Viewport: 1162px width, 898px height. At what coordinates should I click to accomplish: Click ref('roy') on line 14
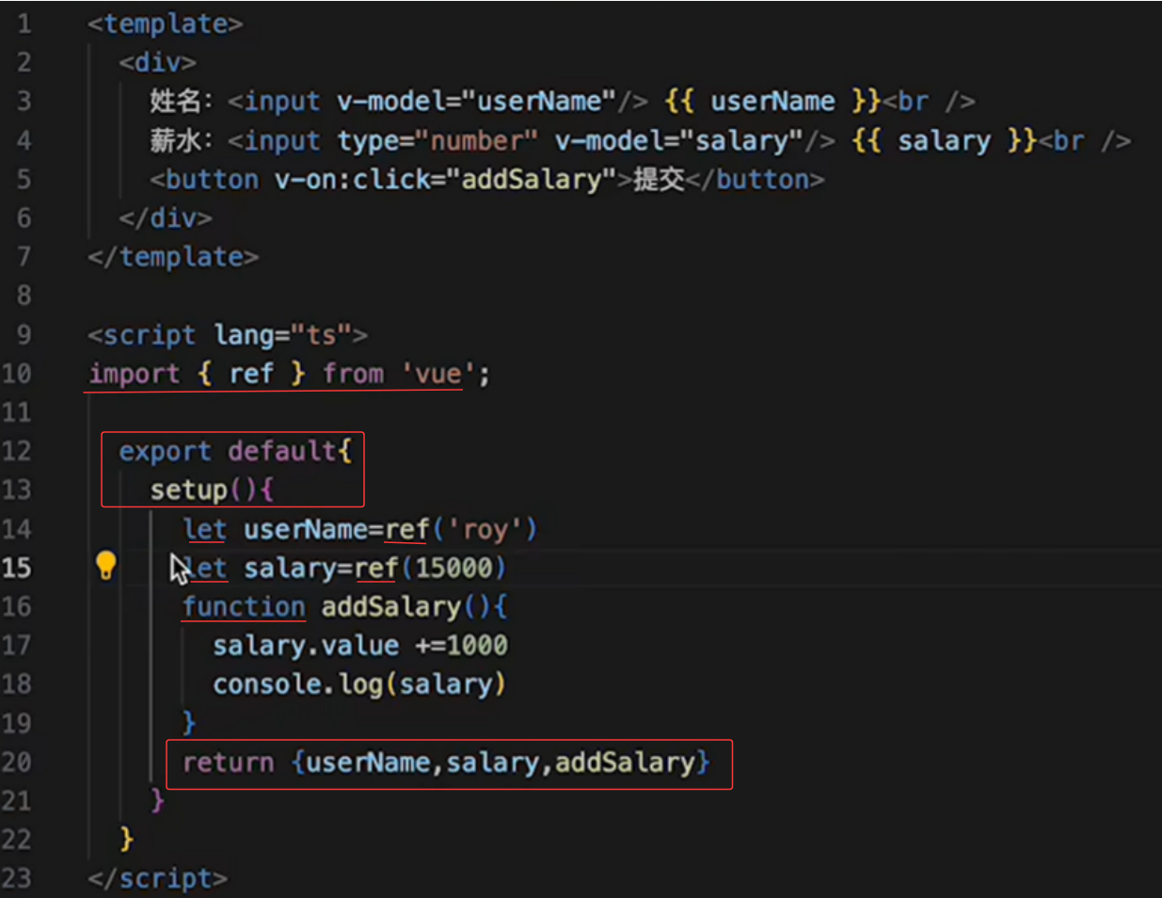461,529
